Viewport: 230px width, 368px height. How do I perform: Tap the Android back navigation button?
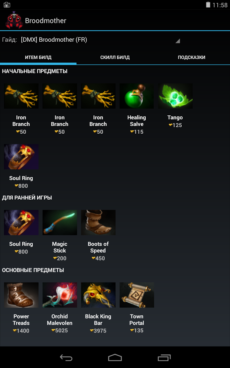coord(66,357)
